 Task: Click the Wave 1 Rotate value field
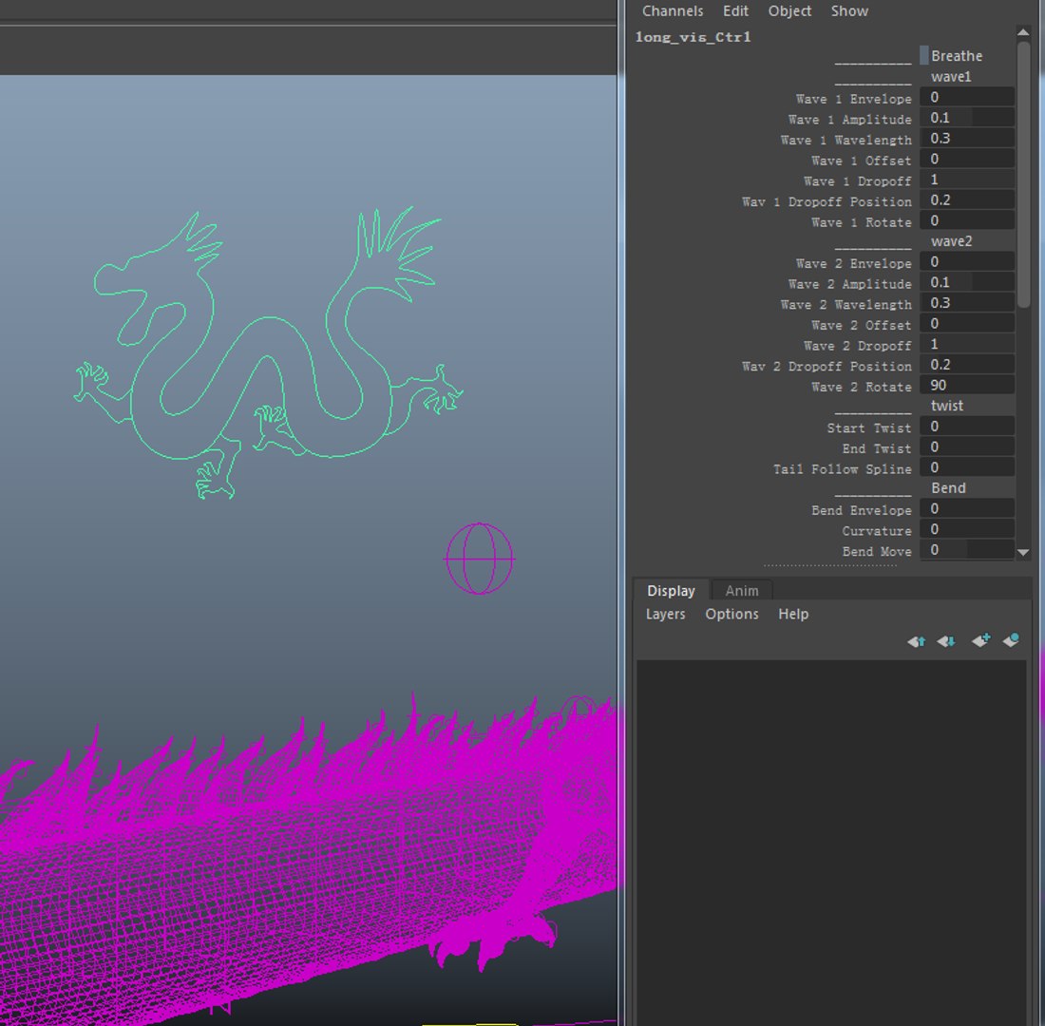click(967, 220)
